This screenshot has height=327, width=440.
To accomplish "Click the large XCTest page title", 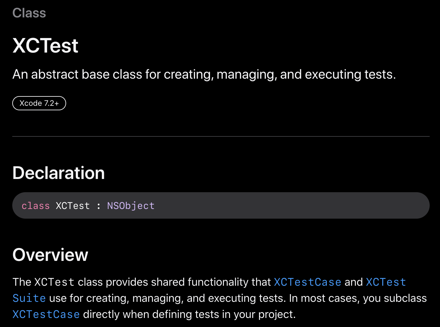I will (x=45, y=45).
